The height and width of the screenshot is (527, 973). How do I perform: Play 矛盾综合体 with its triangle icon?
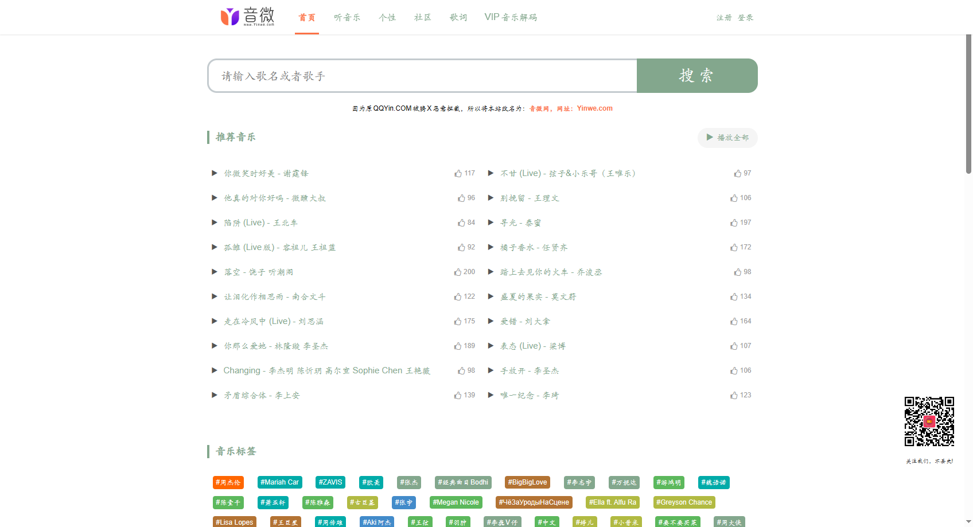[x=215, y=395]
